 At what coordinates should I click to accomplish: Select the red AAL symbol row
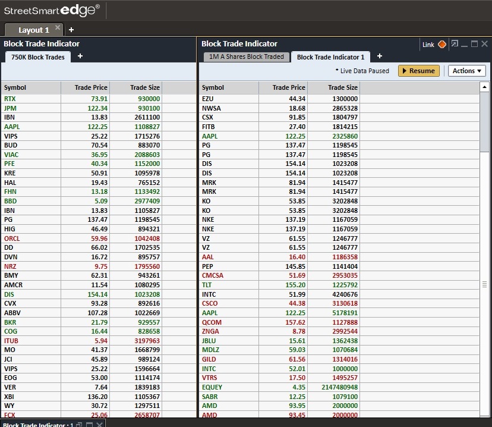point(207,257)
